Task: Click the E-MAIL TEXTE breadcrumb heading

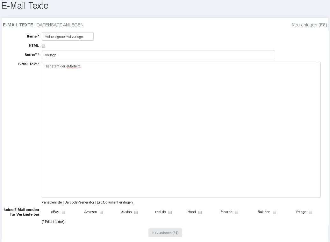Action: point(18,25)
